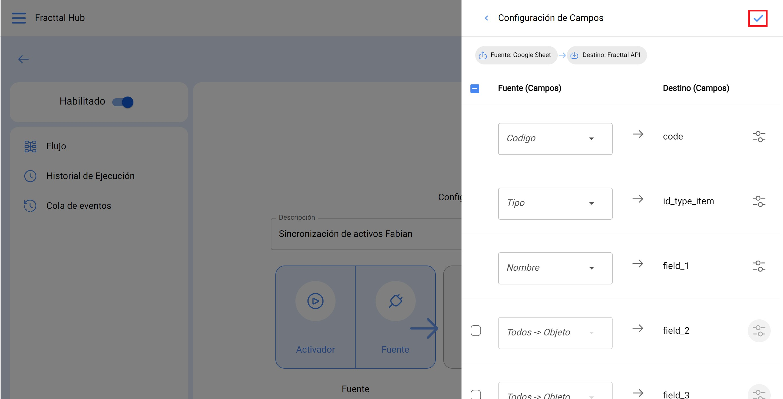Click the Cola de eventos history icon

click(x=30, y=206)
